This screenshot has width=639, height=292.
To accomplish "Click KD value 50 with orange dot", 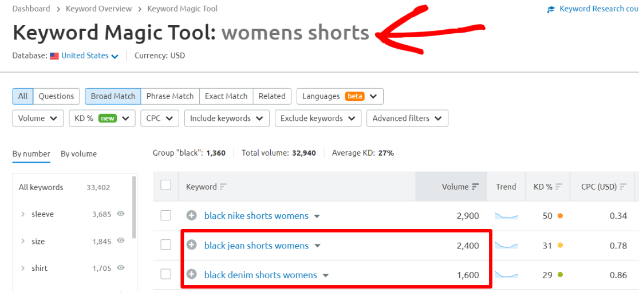I will click(553, 215).
